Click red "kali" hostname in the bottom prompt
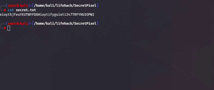The height and width of the screenshot is (90, 214). 24,24
